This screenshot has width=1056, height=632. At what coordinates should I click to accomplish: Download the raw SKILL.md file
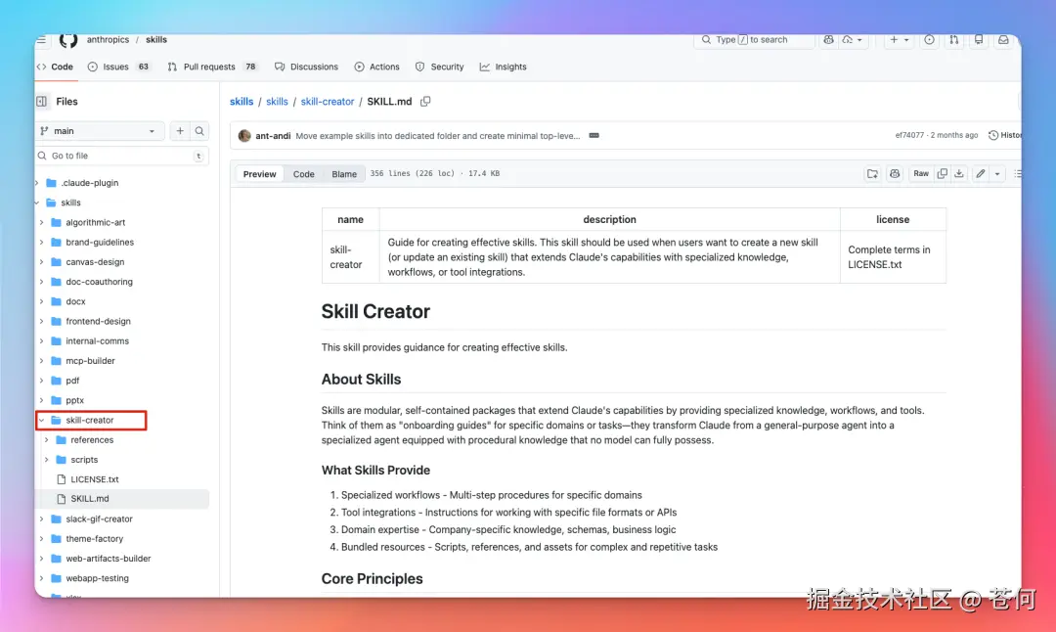(x=959, y=174)
